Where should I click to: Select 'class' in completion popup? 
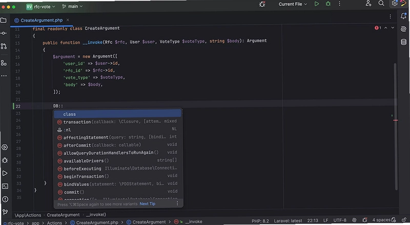point(117,114)
